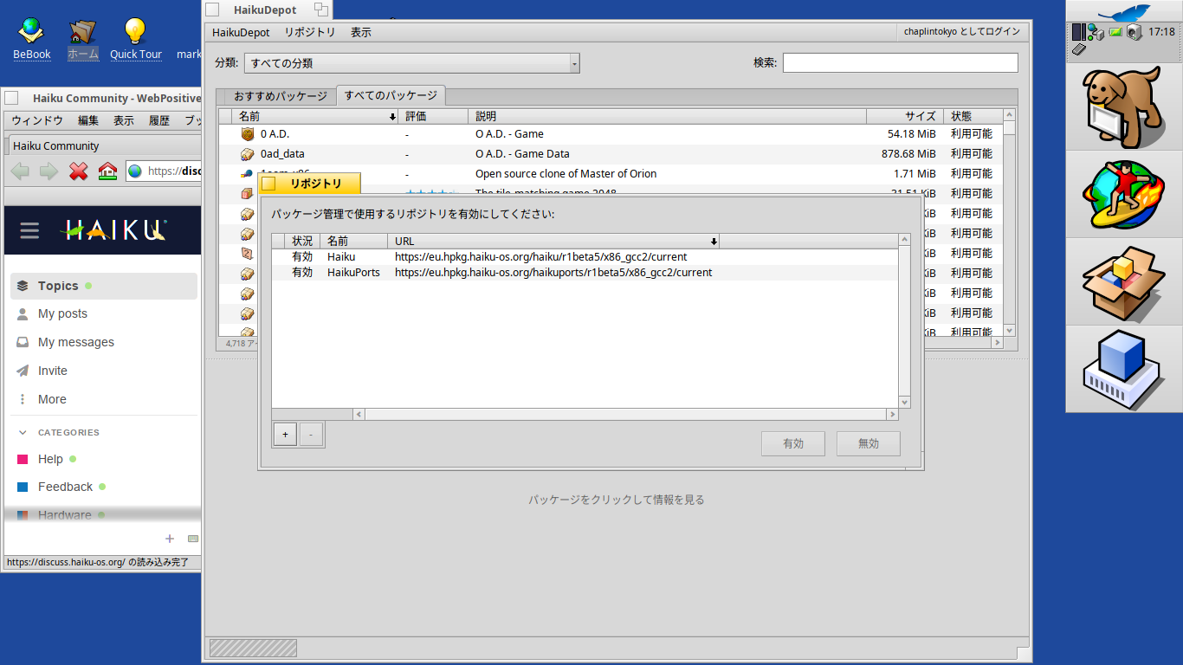1183x665 pixels.
Task: Open My messages link in sidebar
Action: tap(75, 342)
